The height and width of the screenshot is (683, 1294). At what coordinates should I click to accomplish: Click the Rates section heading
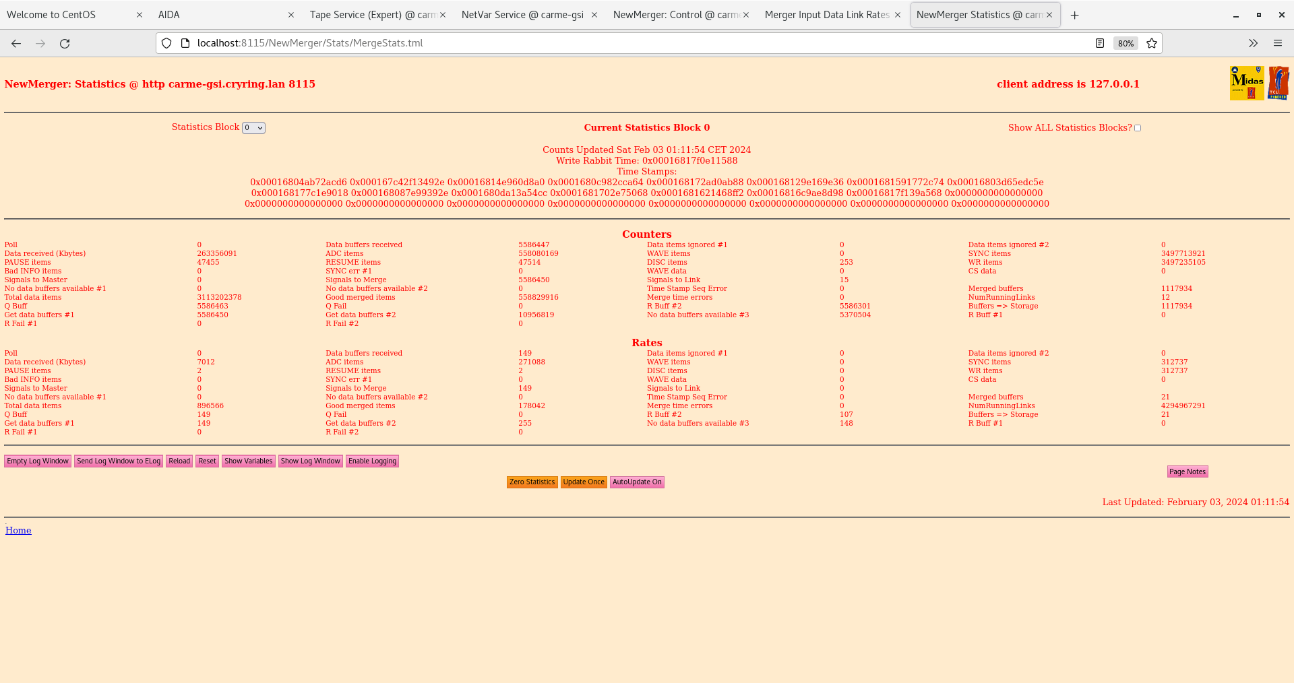point(647,343)
